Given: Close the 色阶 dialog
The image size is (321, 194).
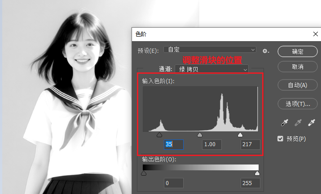Looking at the screenshot, I should click(316, 34).
